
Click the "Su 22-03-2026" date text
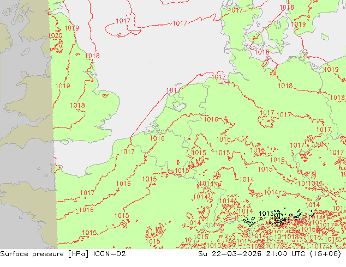coord(230,254)
